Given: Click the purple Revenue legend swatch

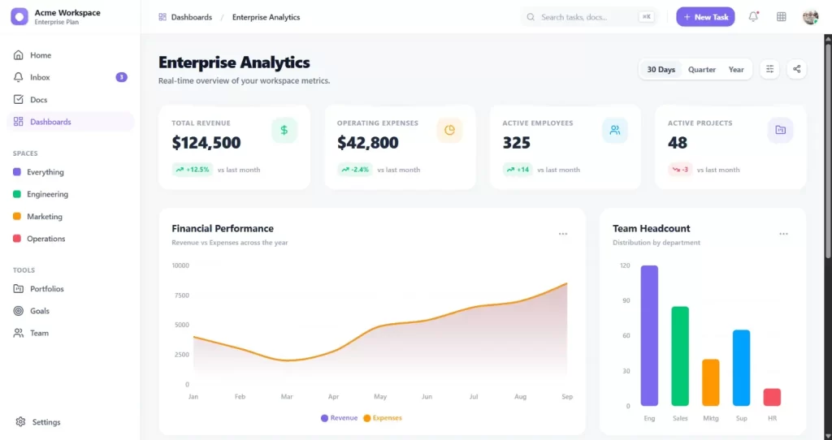Looking at the screenshot, I should 325,418.
